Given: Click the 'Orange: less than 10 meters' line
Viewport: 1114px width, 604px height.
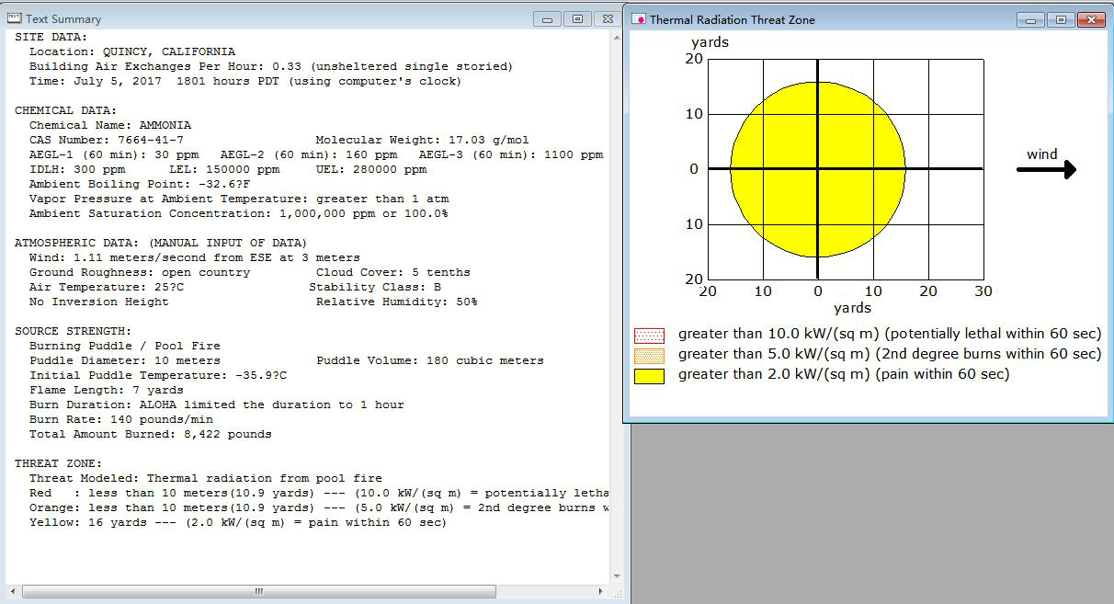Looking at the screenshot, I should click(x=319, y=507).
